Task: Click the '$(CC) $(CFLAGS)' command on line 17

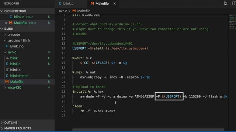Action: (x=94, y=63)
